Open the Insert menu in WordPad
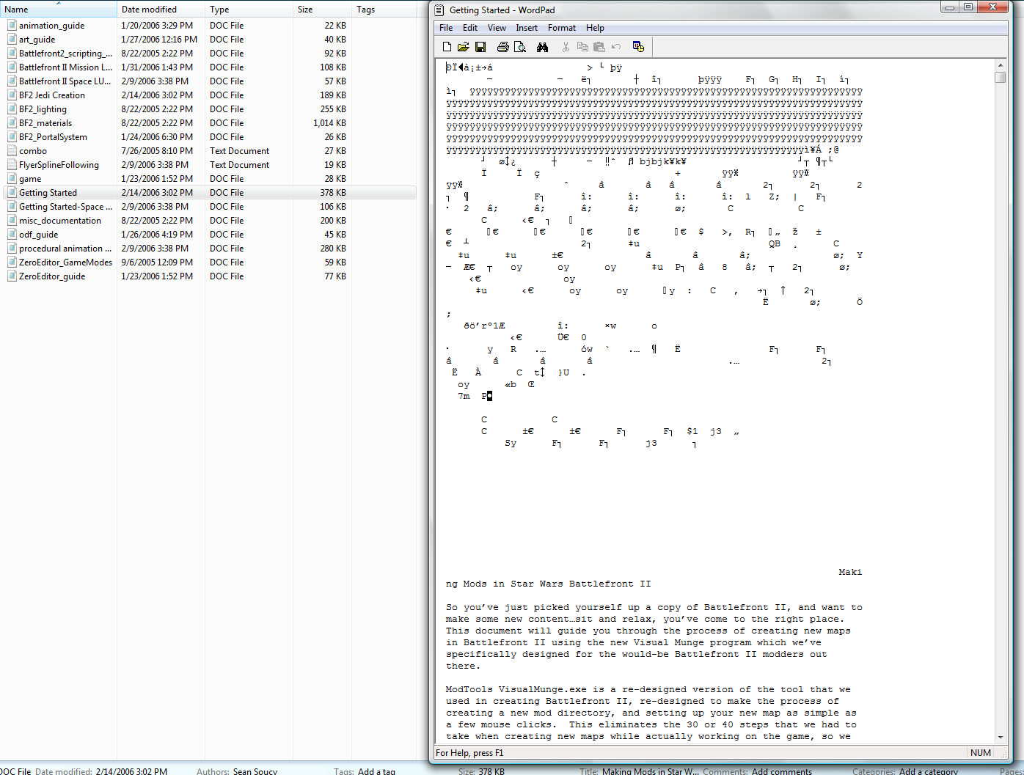 point(527,28)
